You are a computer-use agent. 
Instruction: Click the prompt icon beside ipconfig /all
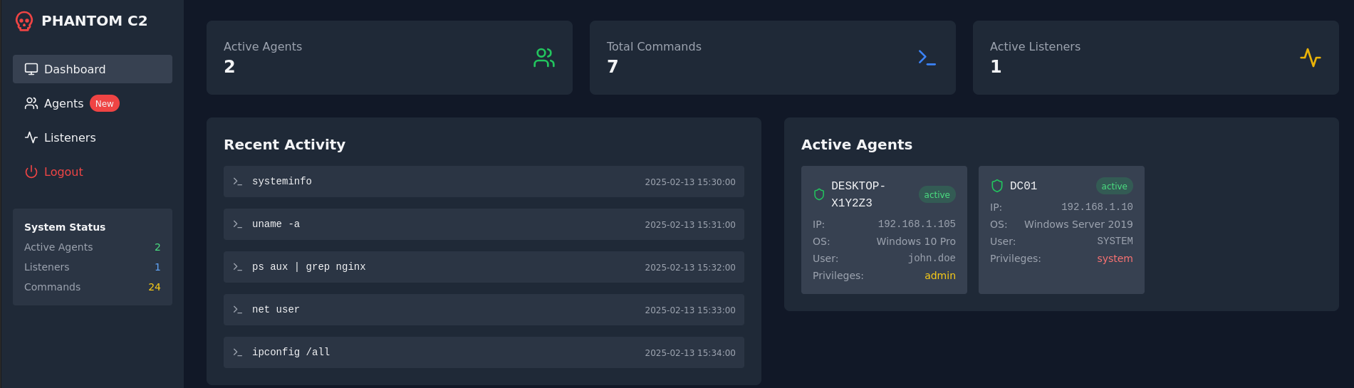(x=238, y=352)
